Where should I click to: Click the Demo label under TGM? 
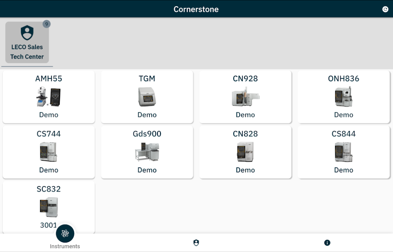pos(147,115)
